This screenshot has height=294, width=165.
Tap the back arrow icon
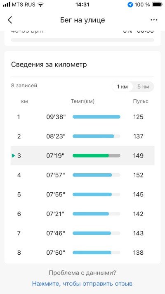tap(10, 20)
